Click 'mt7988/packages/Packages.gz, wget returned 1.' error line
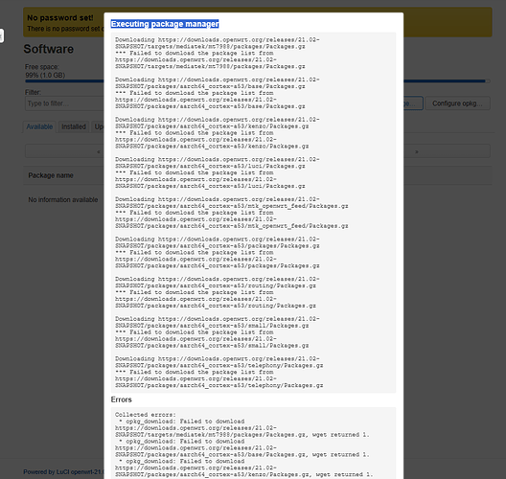Screen dimensions: 506x479 pos(242,435)
